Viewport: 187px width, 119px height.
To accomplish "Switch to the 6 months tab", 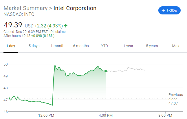I will pyautogui.click(x=81, y=46).
